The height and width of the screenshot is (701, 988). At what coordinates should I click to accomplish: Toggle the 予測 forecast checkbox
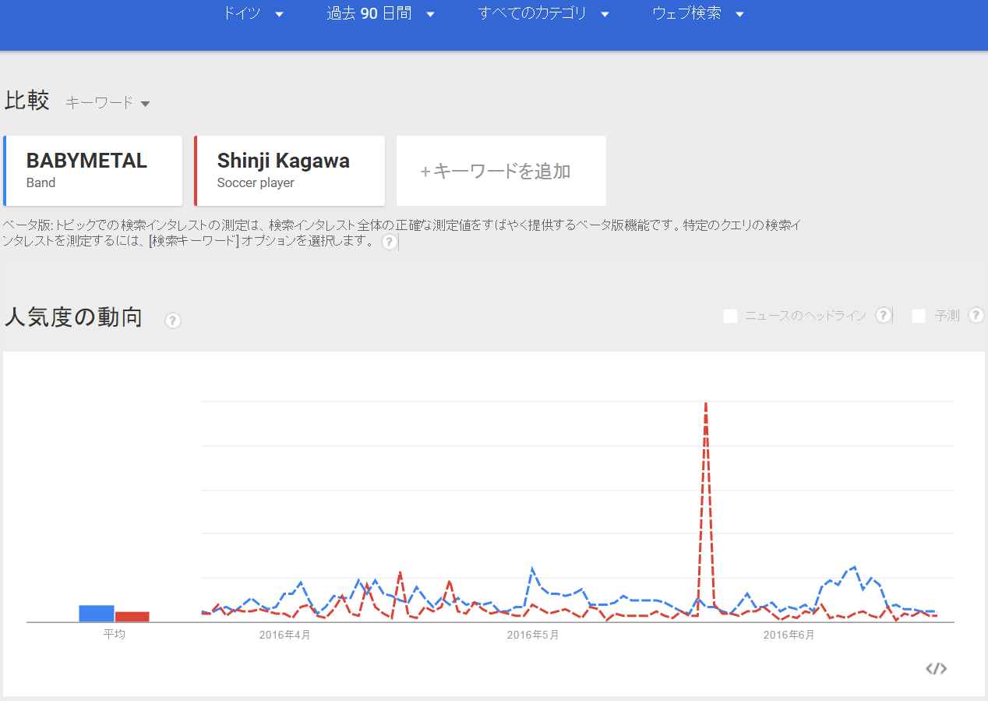pos(919,316)
